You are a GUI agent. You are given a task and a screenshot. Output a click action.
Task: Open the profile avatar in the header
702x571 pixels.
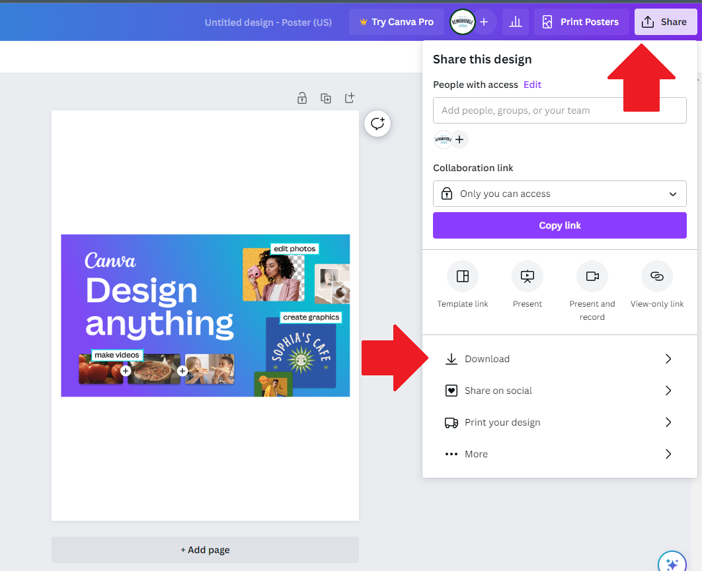click(x=463, y=22)
